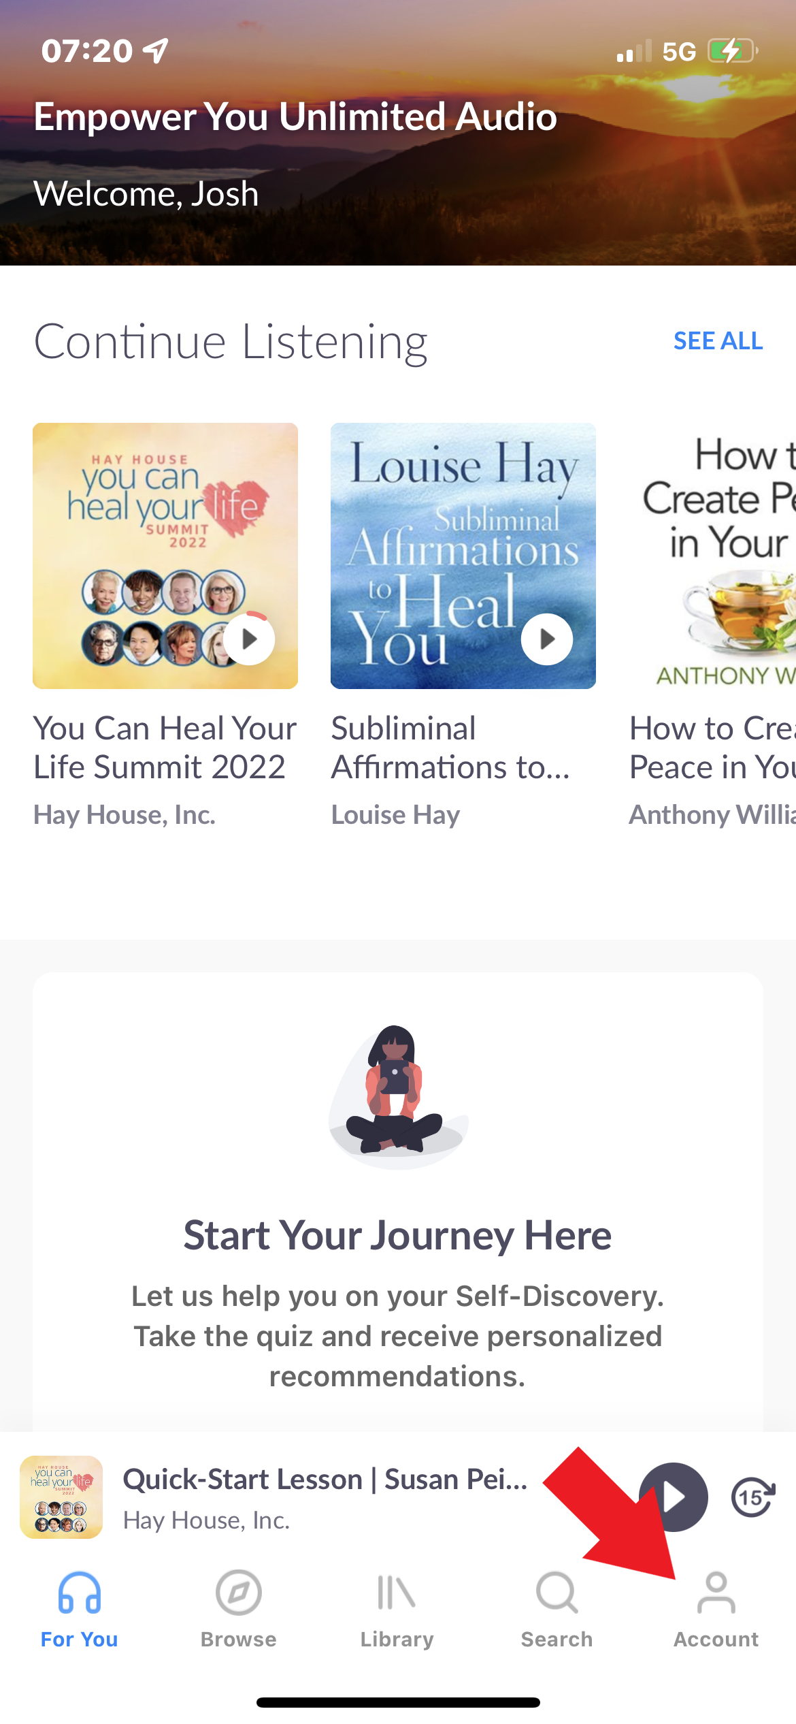Tap the battery charging status icon

coord(733,51)
